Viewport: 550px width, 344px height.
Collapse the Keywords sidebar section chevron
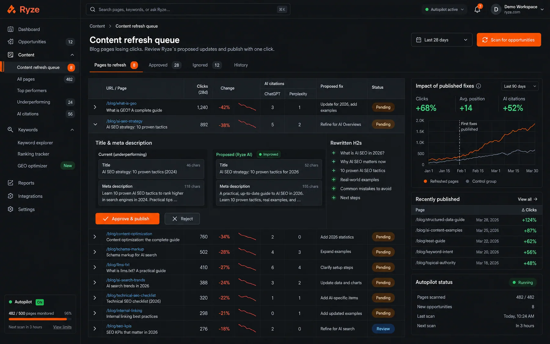click(72, 130)
